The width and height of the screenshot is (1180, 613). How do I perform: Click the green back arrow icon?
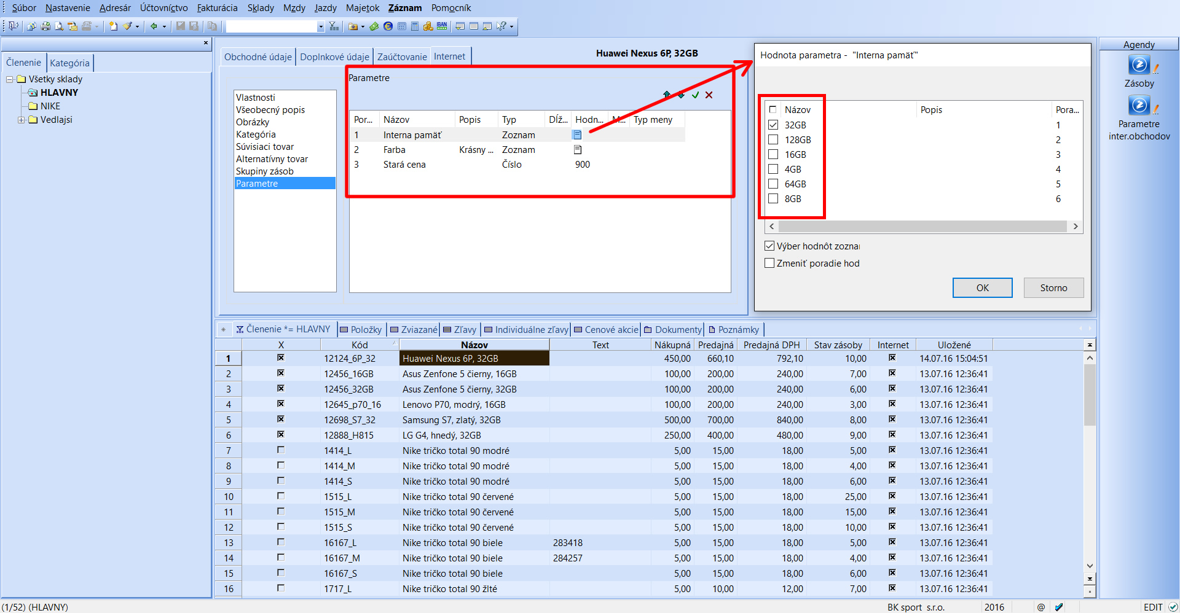click(154, 26)
